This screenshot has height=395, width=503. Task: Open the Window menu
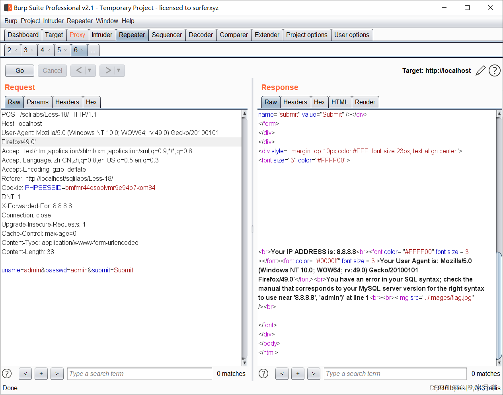pos(107,21)
